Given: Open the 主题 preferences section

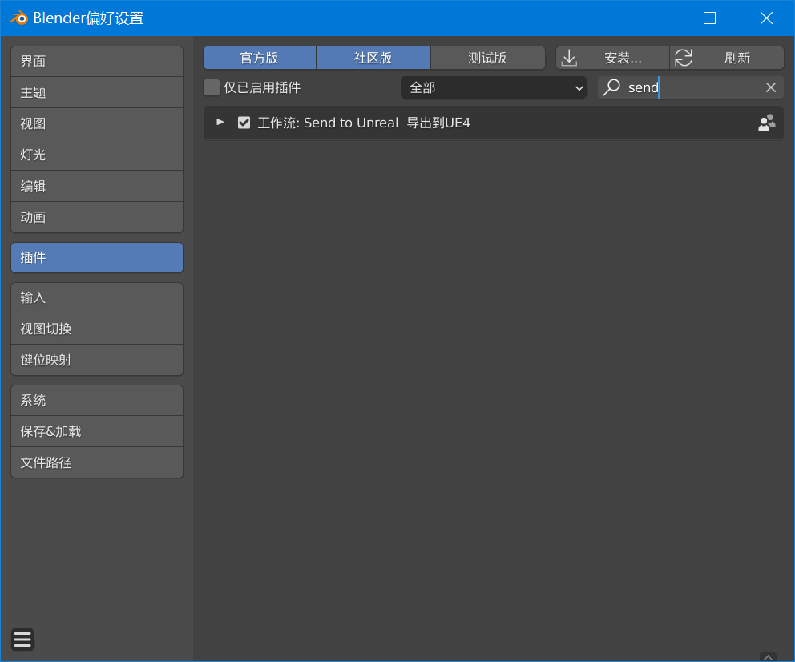Looking at the screenshot, I should (96, 92).
